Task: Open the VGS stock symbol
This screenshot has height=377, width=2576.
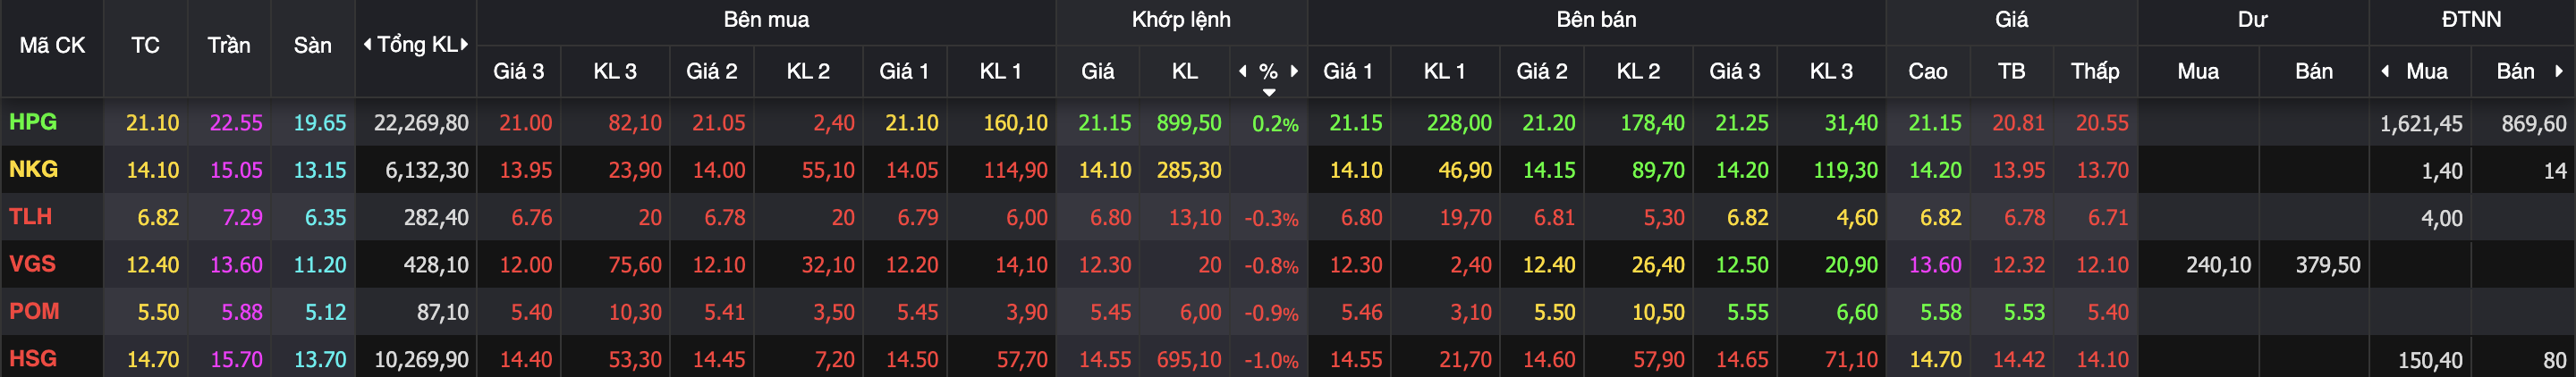Action: click(32, 264)
